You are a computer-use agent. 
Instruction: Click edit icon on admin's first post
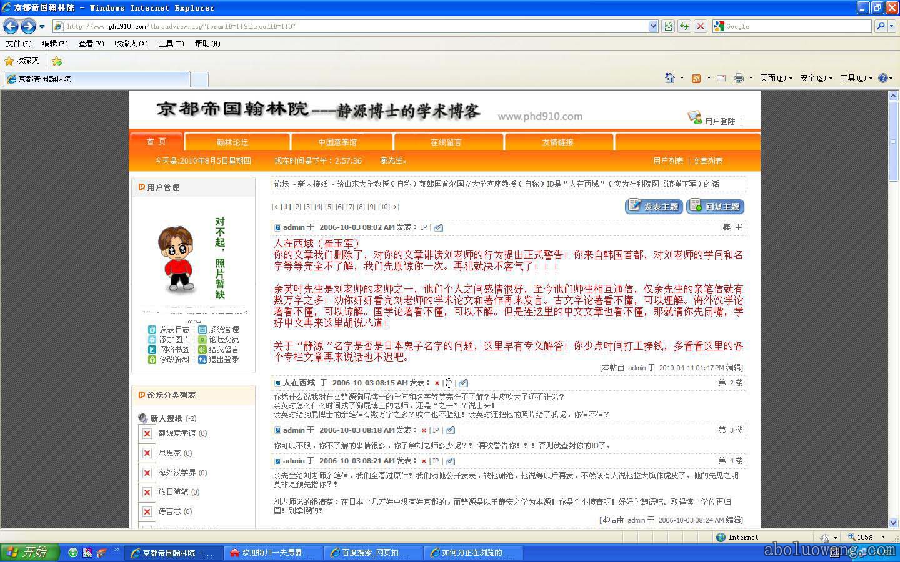tap(439, 227)
